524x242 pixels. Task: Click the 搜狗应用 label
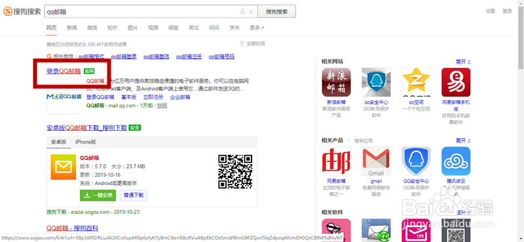(x=364, y=141)
